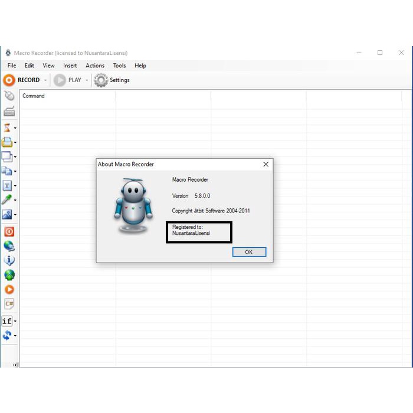
Task: Insert C# code snippet icon
Action: click(8, 304)
